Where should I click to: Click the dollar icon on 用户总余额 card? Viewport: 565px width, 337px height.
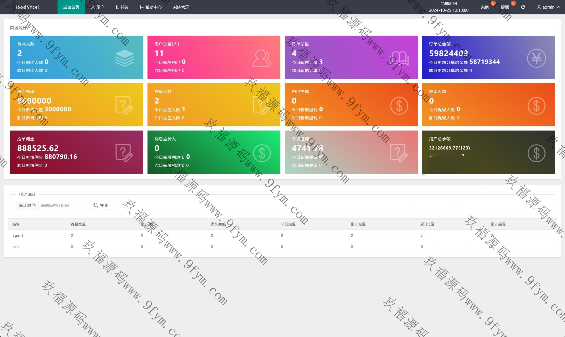click(x=536, y=153)
